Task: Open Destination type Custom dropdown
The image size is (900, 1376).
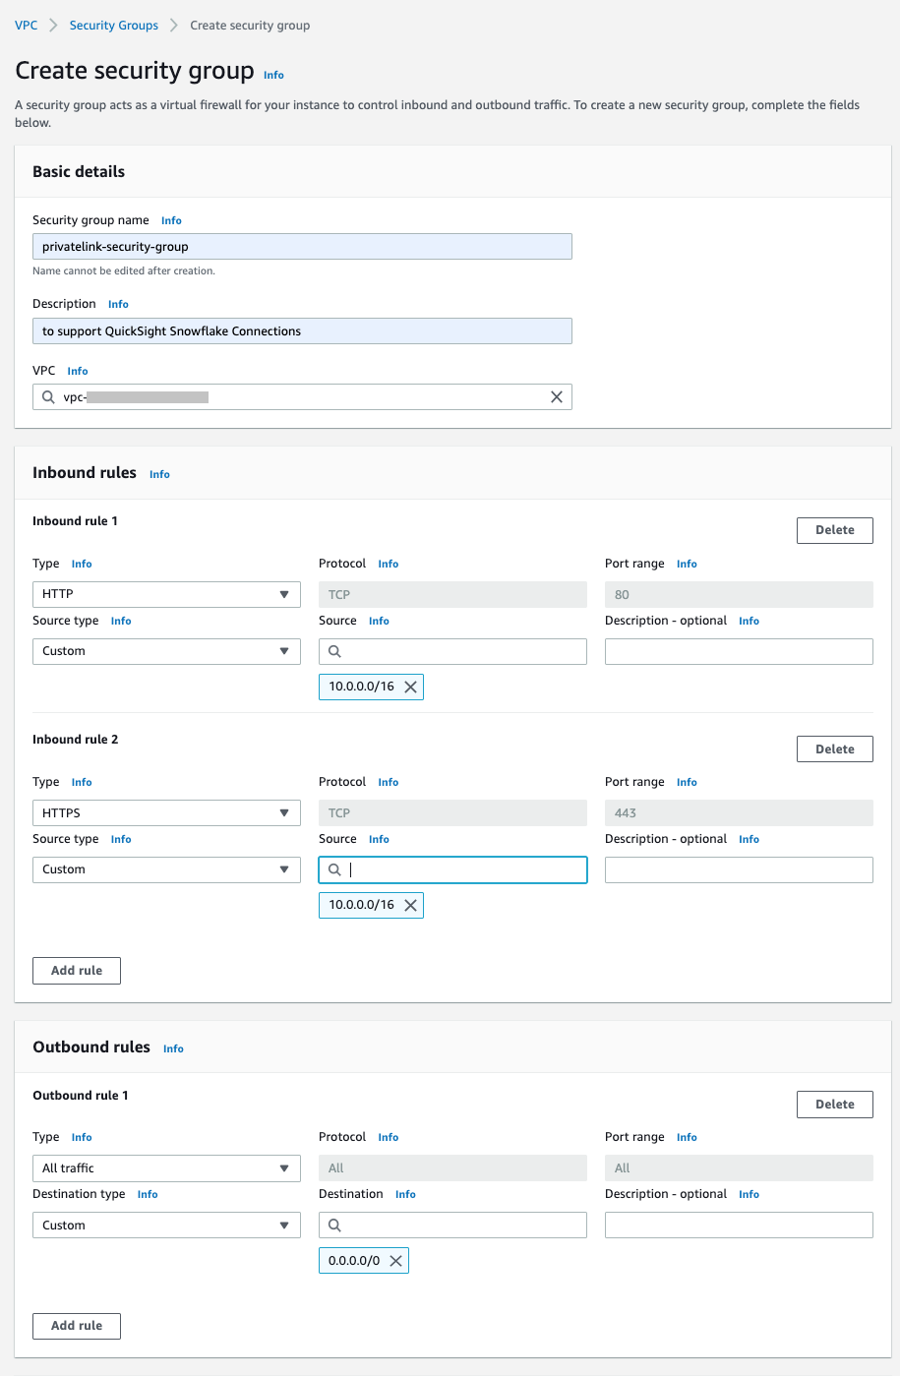Action: (x=166, y=1226)
